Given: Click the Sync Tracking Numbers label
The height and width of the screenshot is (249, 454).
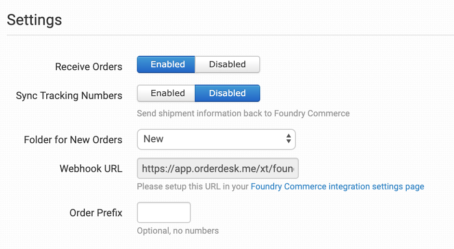Looking at the screenshot, I should coord(69,96).
